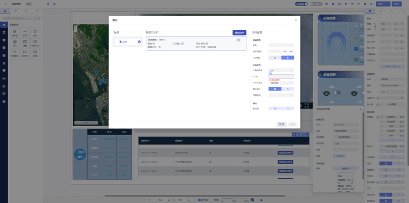The image size is (409, 203).
Task: Open the 跳转目标 dropdown showing URL
Action: pyautogui.click(x=281, y=70)
